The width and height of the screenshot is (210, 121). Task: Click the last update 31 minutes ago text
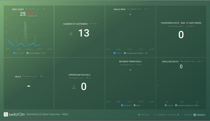[167, 115]
